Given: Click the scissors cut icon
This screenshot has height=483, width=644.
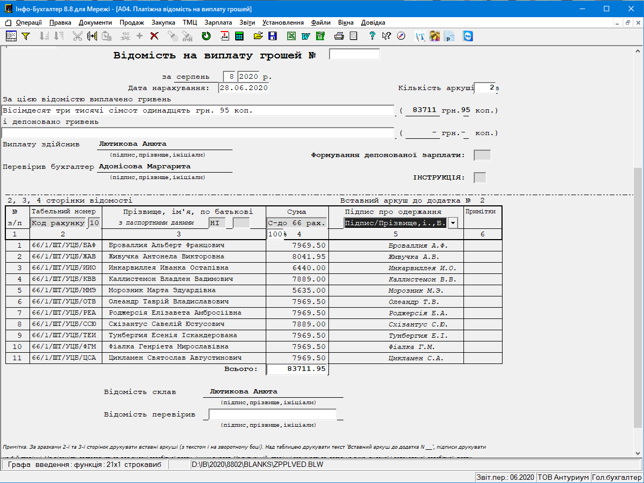Looking at the screenshot, I should (x=78, y=36).
